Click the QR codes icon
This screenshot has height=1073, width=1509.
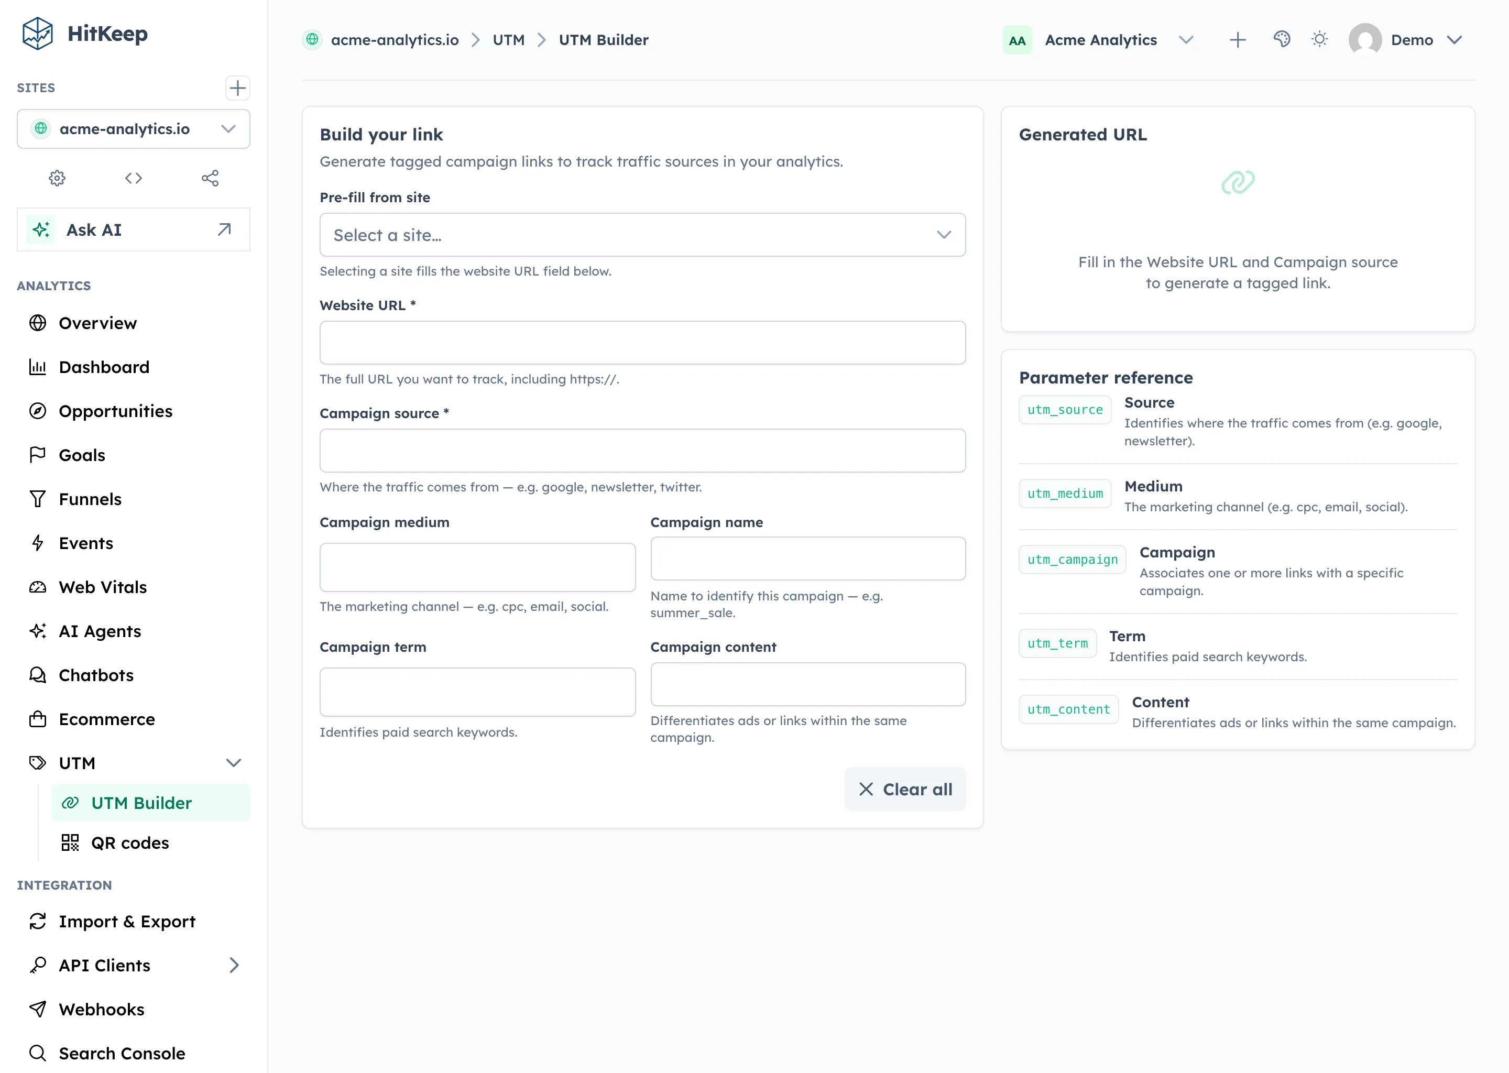70,842
